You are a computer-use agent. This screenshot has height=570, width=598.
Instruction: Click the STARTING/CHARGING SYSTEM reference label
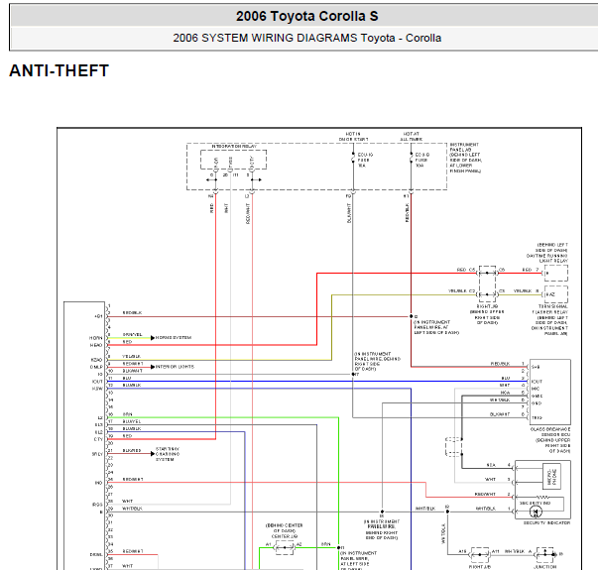tap(167, 454)
